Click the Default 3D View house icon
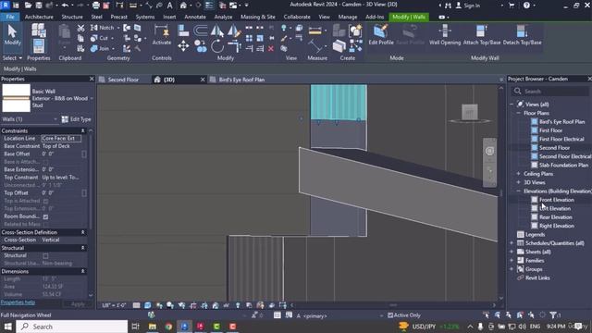This screenshot has width=592, height=333. point(183,6)
